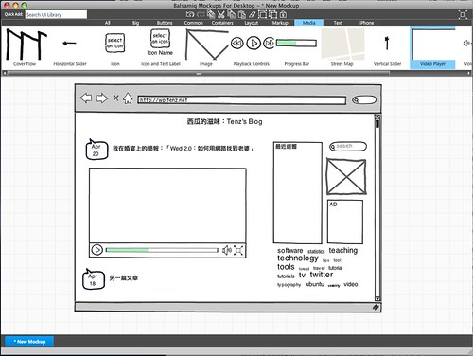This screenshot has height=356, width=473.
Task: Click the sidebar search field in mockup
Action: coord(348,147)
